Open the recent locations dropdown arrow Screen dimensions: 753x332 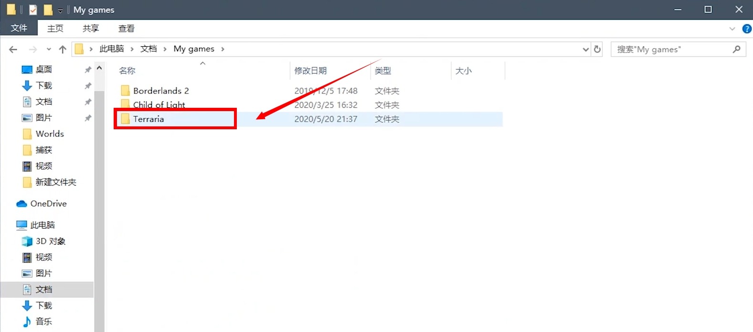(x=49, y=49)
